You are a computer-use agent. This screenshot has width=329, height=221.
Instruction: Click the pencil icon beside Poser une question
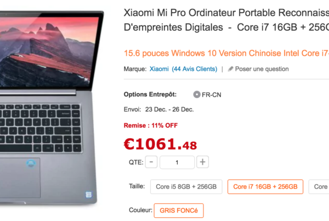pyautogui.click(x=231, y=69)
